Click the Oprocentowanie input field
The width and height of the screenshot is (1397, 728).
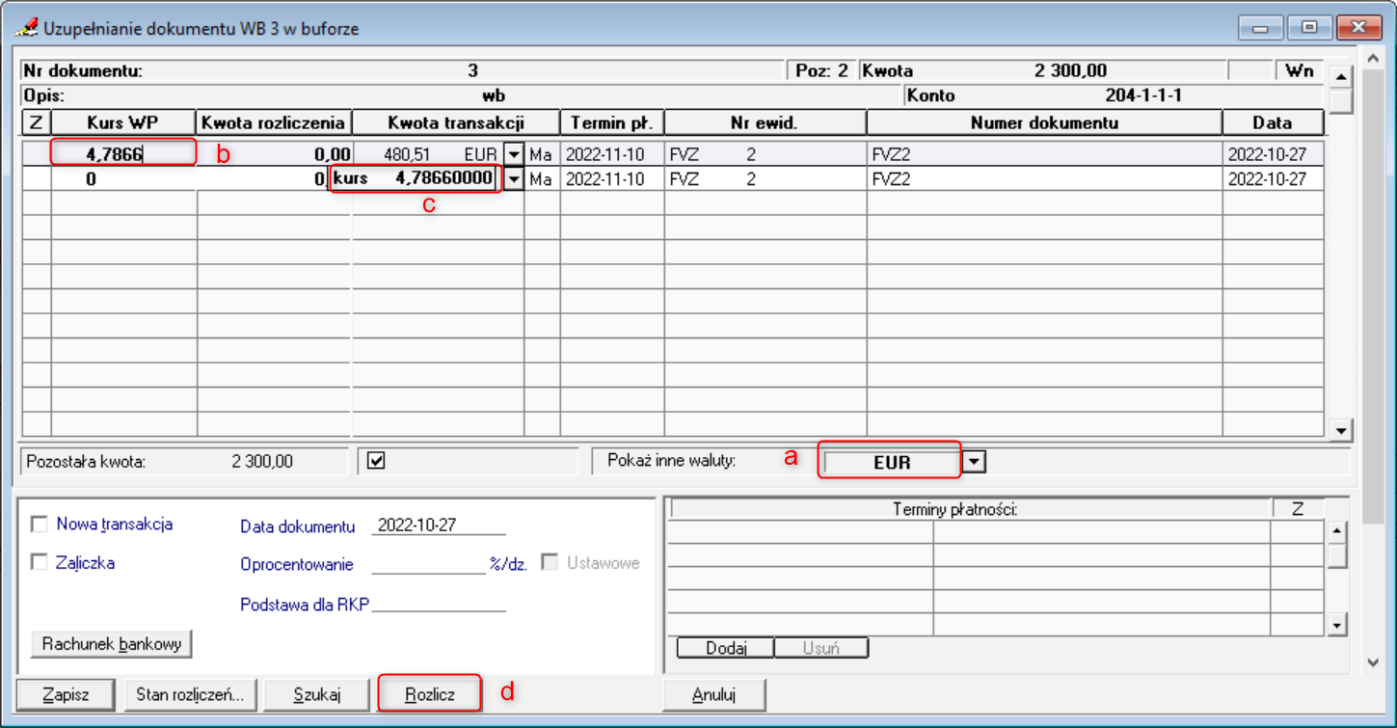pos(428,564)
